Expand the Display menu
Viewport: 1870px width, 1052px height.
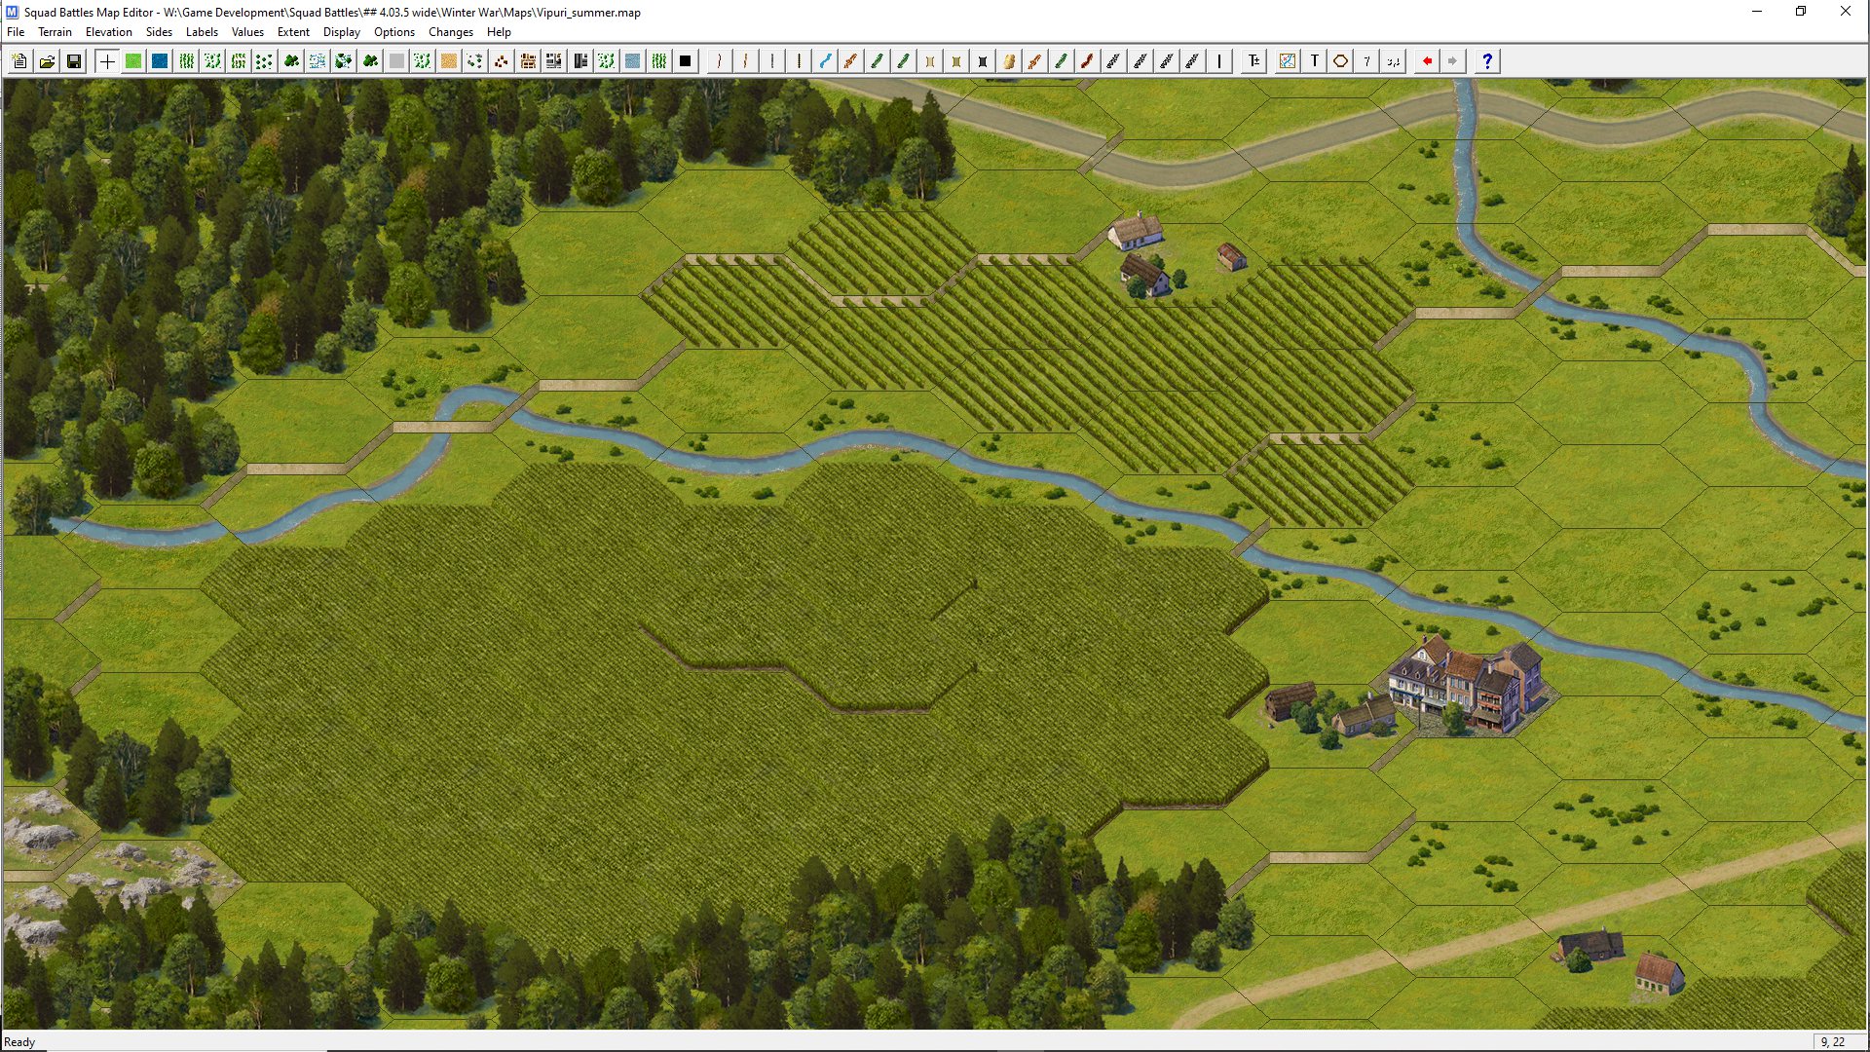tap(341, 32)
